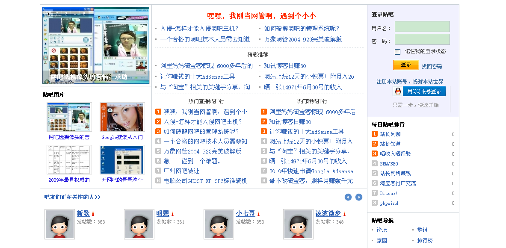Open 站长闲聊 in daily ranking
This screenshot has height=248, width=506.
pos(390,134)
